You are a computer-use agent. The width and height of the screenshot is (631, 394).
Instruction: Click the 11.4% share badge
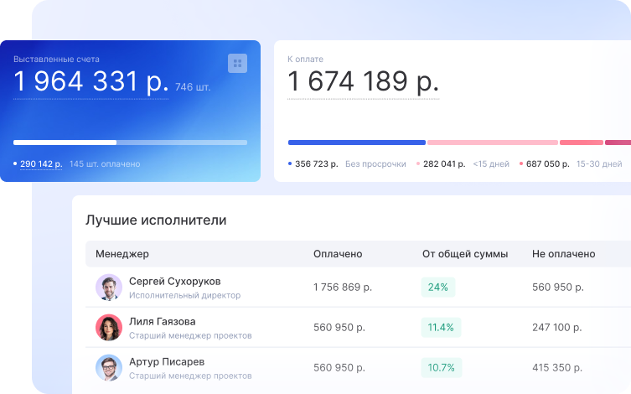coord(441,328)
